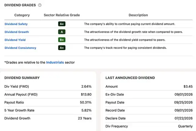This screenshot has height=131, width=196.
Task: Select the dividend Amount value $3.45
Action: click(x=188, y=86)
